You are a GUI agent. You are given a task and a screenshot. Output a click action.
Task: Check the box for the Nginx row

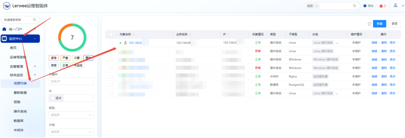coord(111,76)
